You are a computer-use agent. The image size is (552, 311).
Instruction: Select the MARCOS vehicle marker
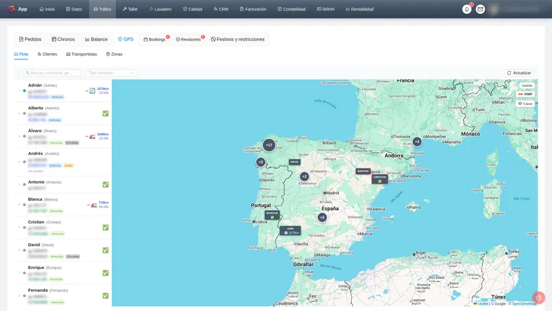click(x=272, y=215)
